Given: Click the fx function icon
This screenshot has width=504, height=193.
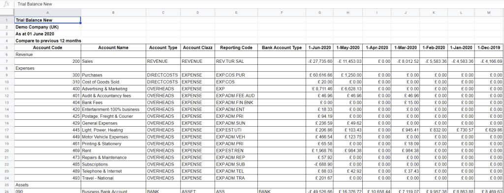Looking at the screenshot, I should 6,4.
